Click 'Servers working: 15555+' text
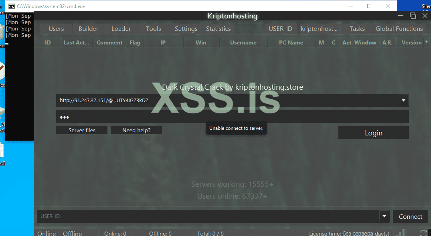Image resolution: width=431 pixels, height=236 pixels. point(232,184)
